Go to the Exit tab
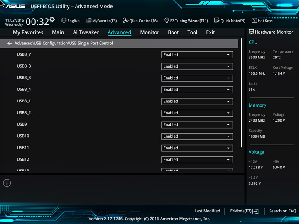This screenshot has height=224, width=299. click(211, 32)
